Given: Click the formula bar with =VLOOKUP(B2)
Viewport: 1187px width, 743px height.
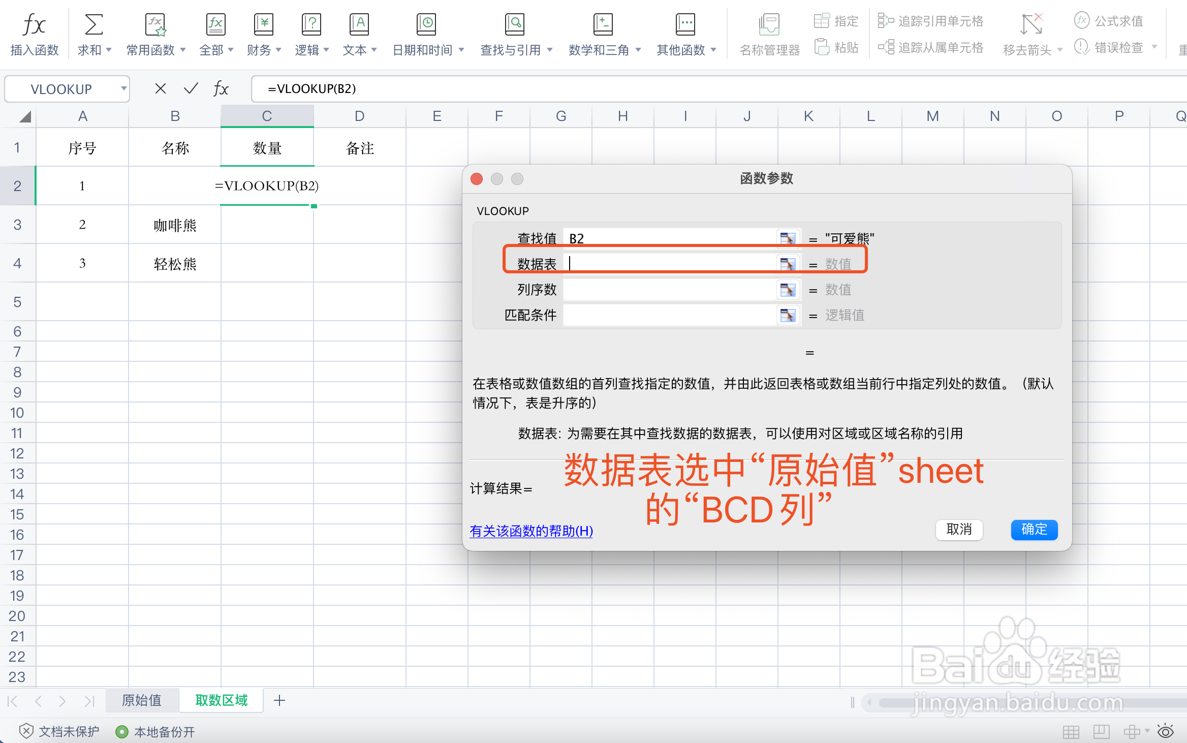Looking at the screenshot, I should (719, 89).
